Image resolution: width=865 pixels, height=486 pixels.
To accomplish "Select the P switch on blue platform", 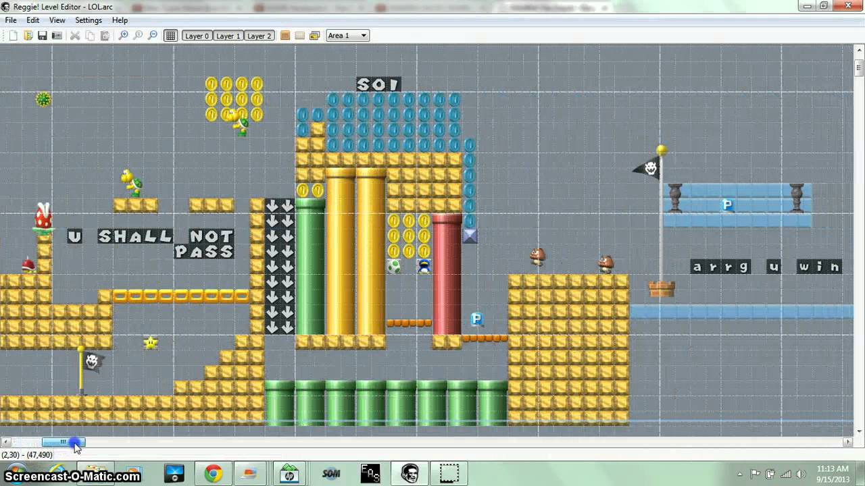I will click(727, 205).
